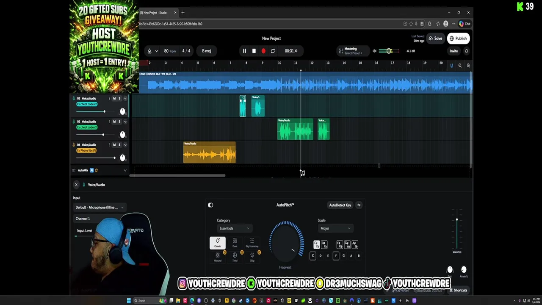Viewport: 542px width, 305px height.
Task: Click the AutoMix sliders icon
Action: click(74, 170)
